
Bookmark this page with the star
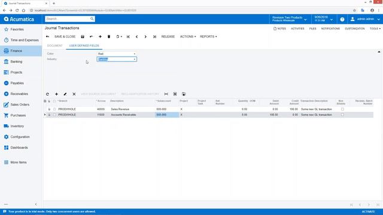(x=354, y=11)
